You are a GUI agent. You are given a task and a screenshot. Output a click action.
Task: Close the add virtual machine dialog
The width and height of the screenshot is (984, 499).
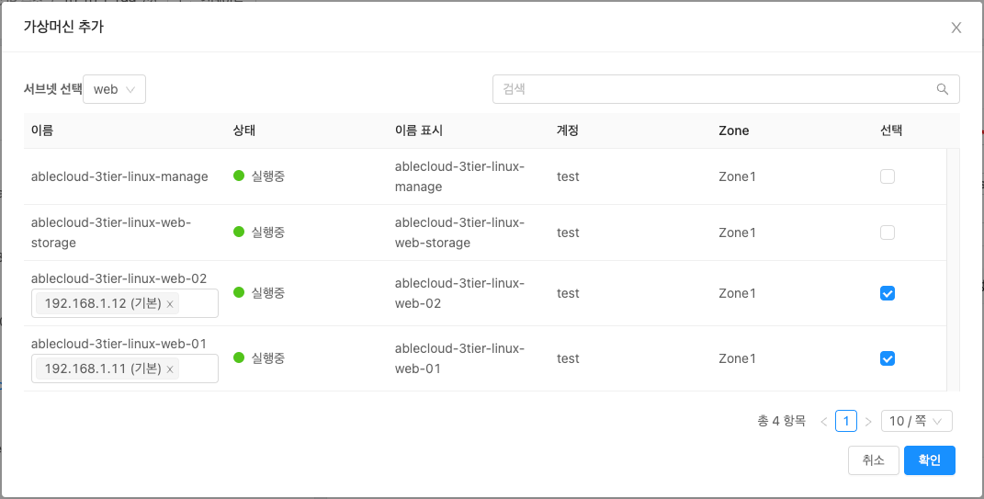point(956,28)
